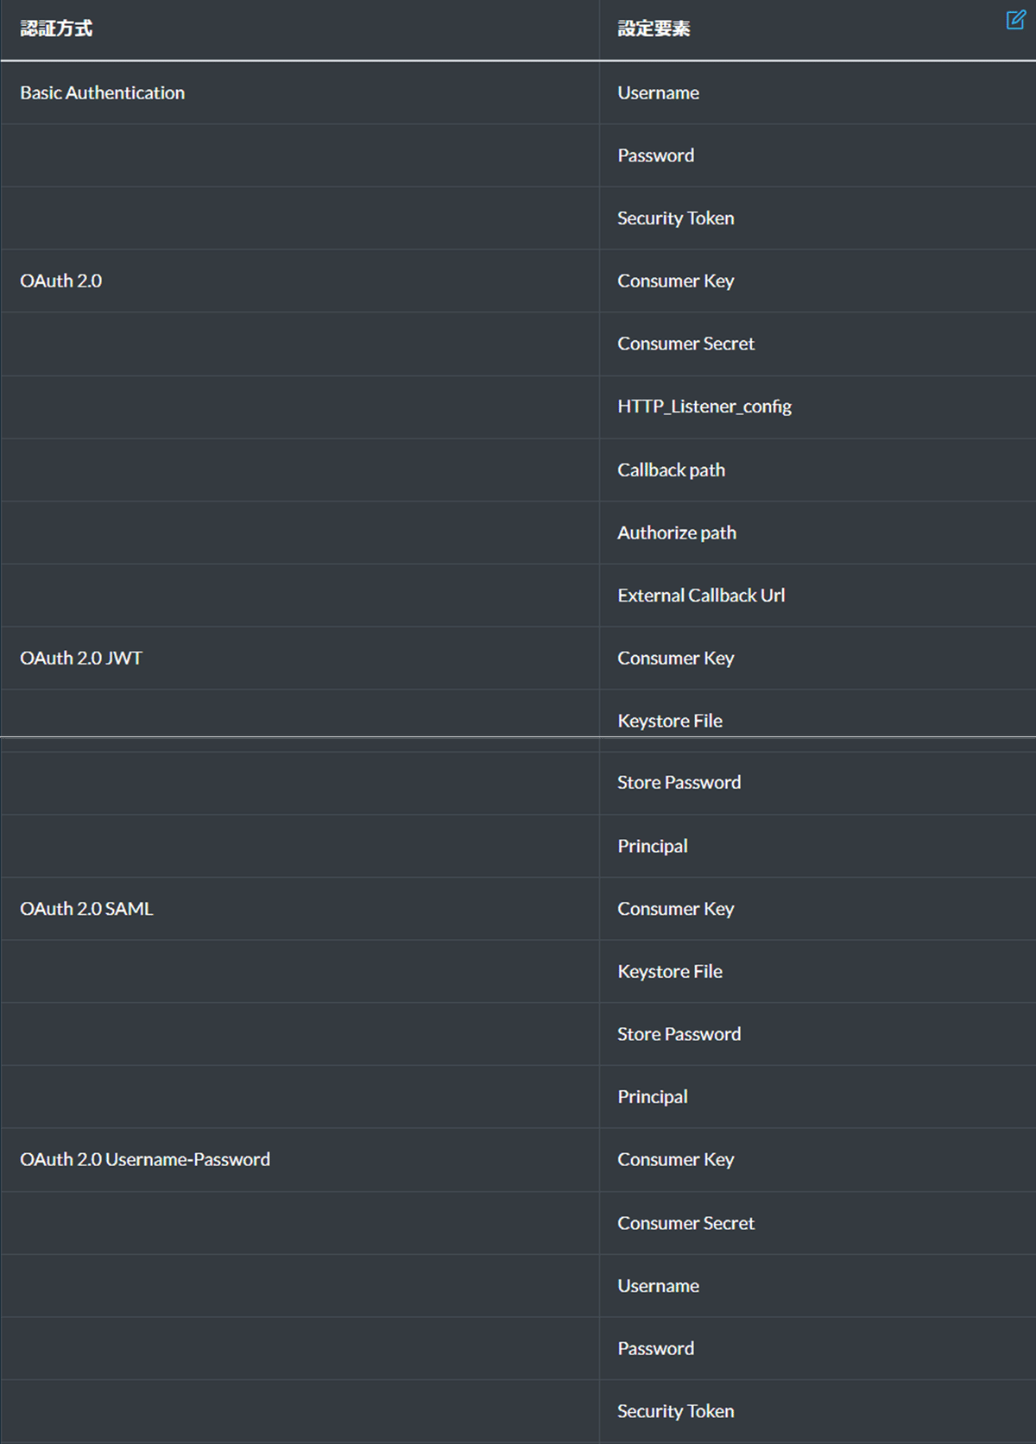
Task: Click Security Token below the first Password
Action: [x=675, y=218]
